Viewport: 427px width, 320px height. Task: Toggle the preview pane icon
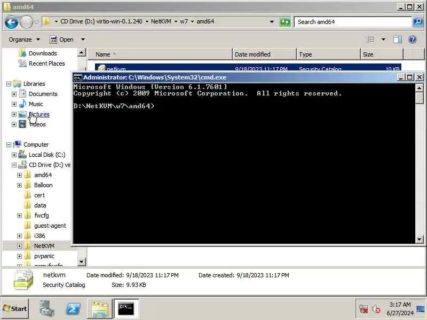coord(397,39)
